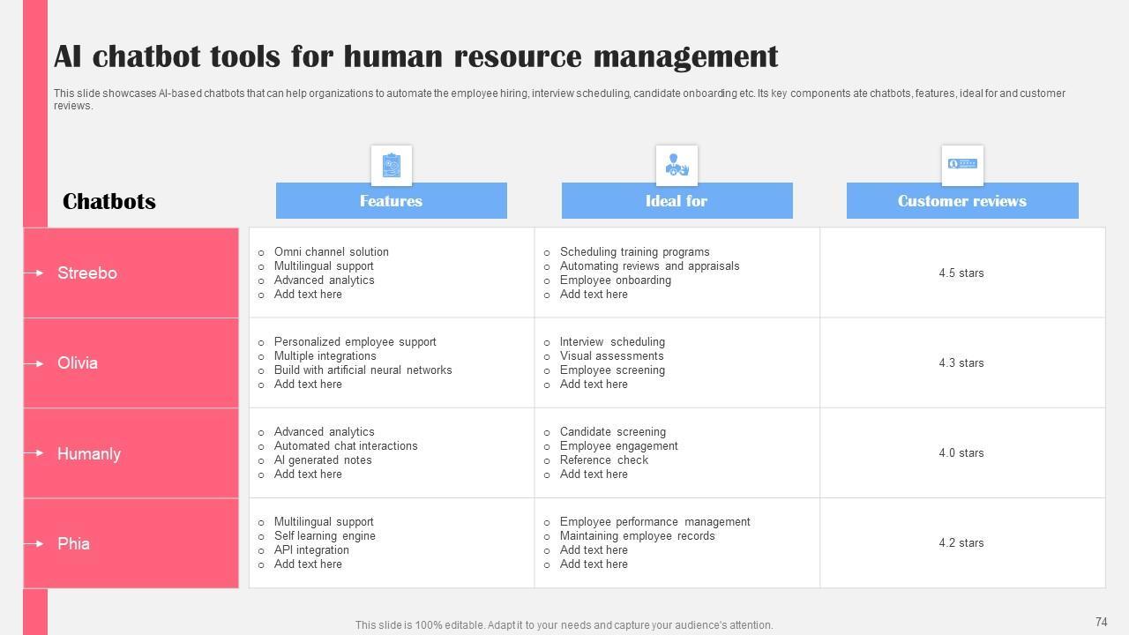Select the Customer reviews column header

962,201
